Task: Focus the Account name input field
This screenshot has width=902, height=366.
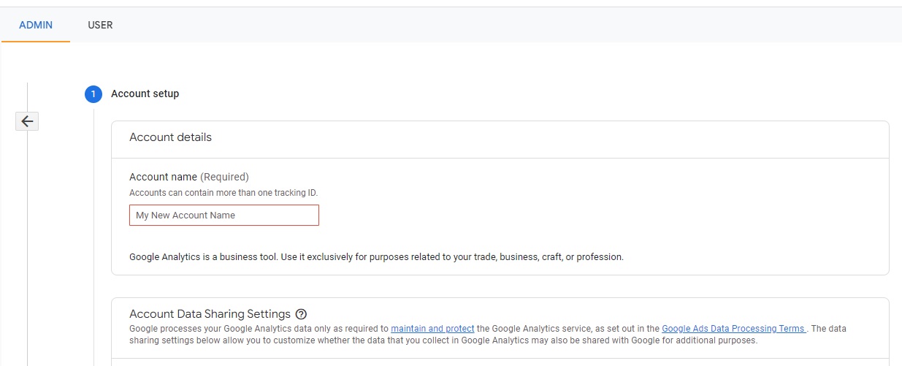Action: pos(224,216)
